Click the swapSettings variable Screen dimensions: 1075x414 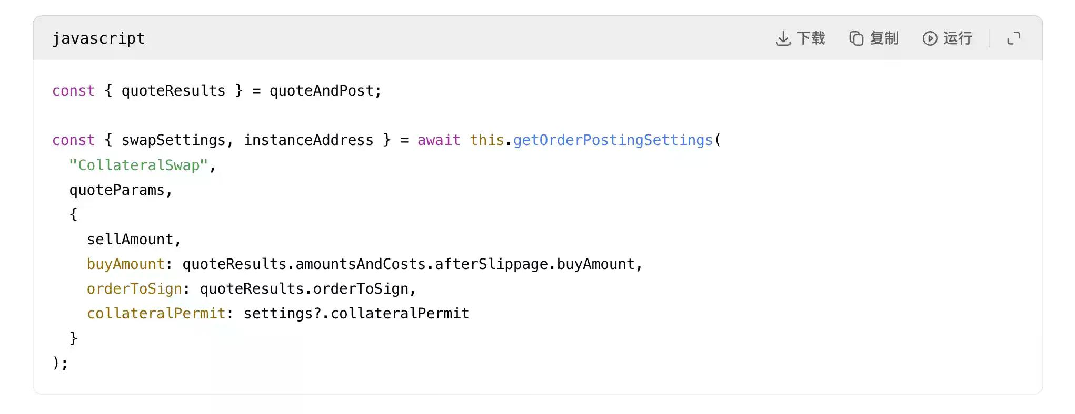(173, 140)
